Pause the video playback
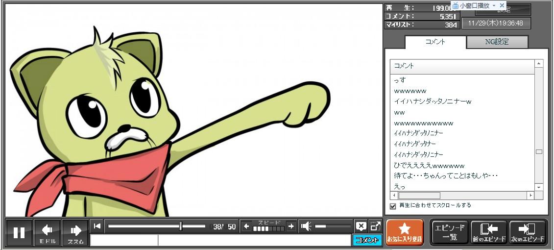 pyautogui.click(x=19, y=232)
